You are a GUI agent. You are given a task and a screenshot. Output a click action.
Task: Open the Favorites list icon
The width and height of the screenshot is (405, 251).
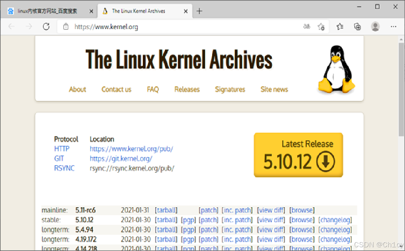click(x=340, y=26)
